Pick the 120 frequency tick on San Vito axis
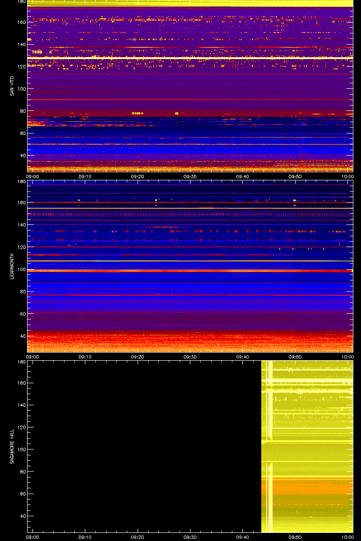361x541 pixels. point(21,67)
